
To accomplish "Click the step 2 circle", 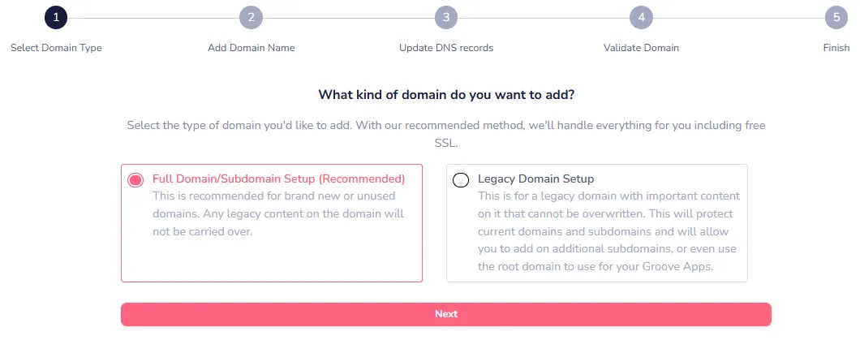I will [x=252, y=18].
